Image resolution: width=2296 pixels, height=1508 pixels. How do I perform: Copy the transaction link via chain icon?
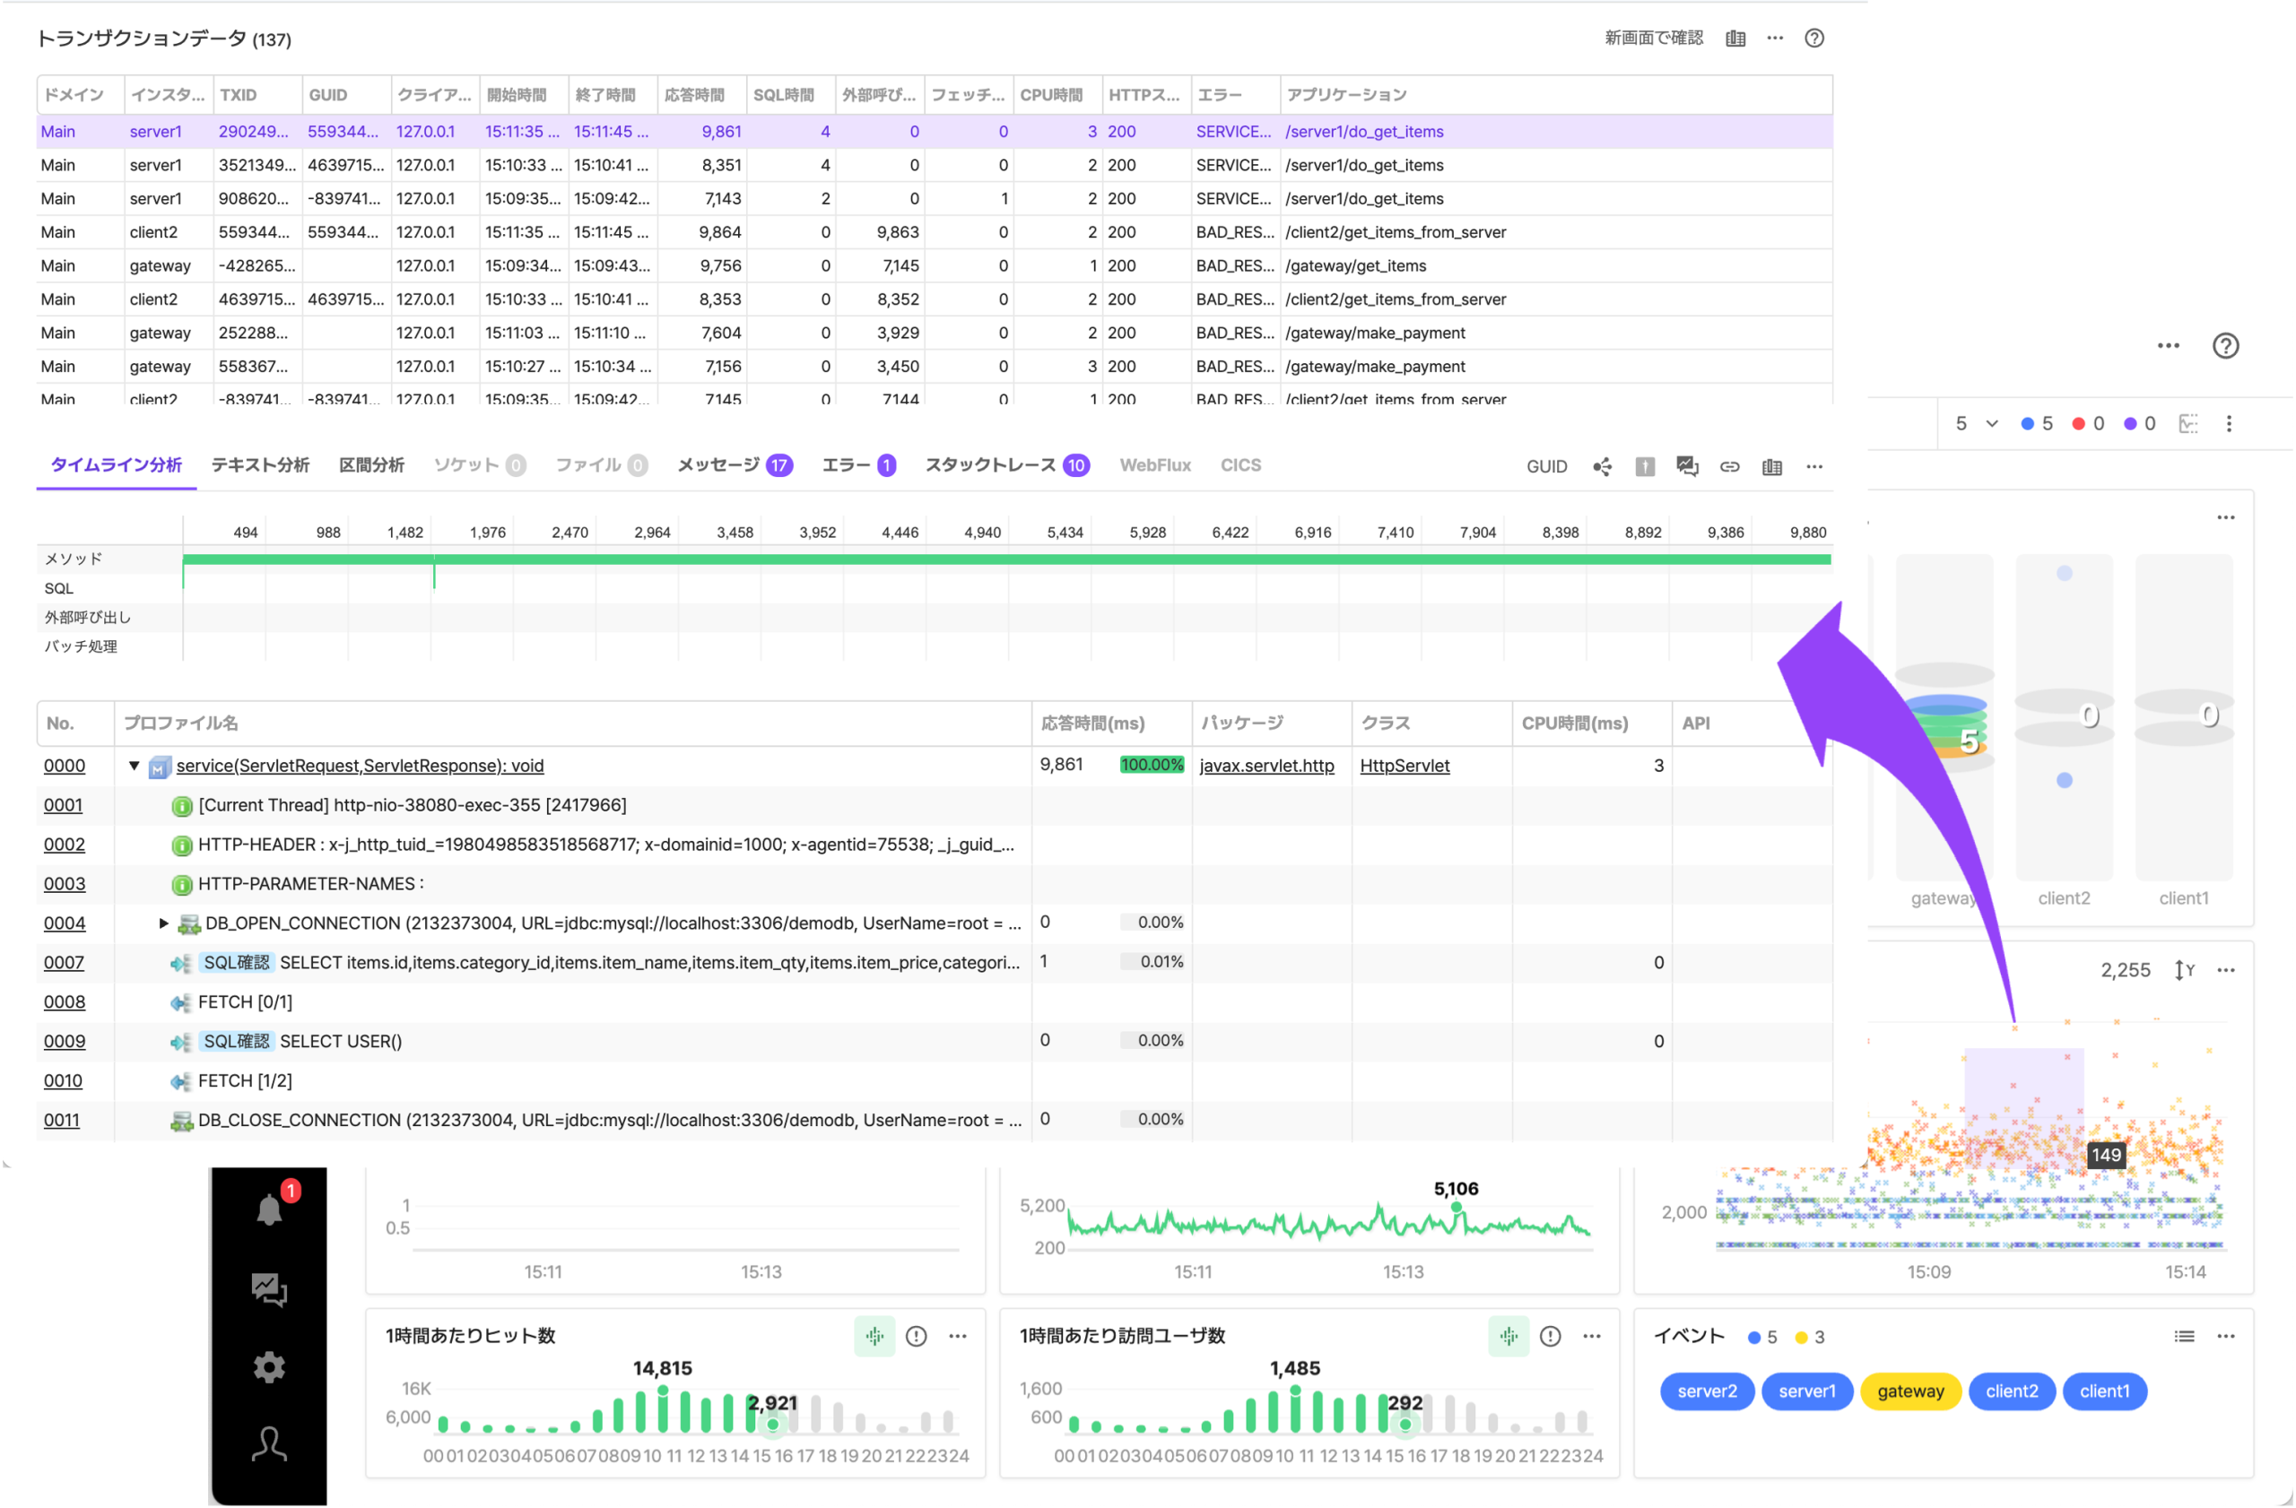tap(1730, 467)
